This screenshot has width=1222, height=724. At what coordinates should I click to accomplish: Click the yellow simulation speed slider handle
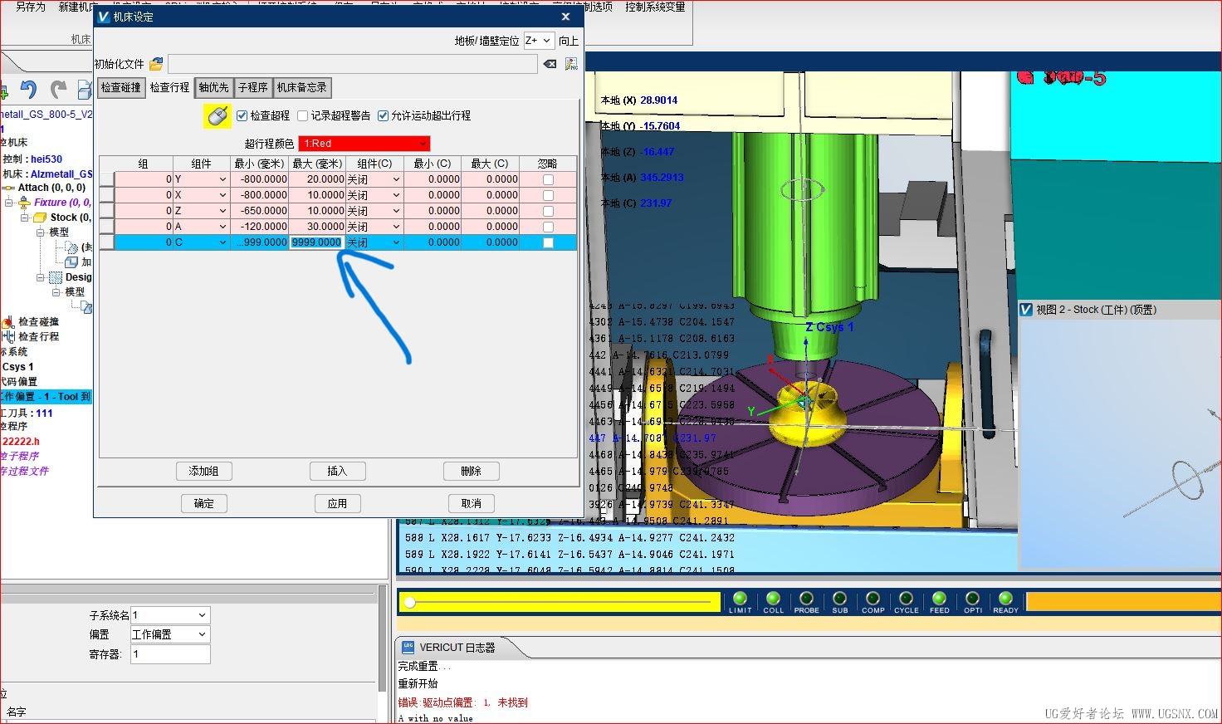tap(409, 602)
